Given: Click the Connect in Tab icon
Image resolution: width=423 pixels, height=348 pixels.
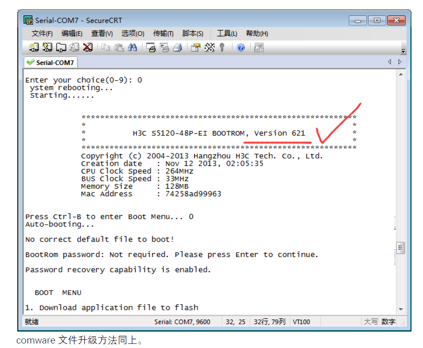Looking at the screenshot, I should point(61,48).
